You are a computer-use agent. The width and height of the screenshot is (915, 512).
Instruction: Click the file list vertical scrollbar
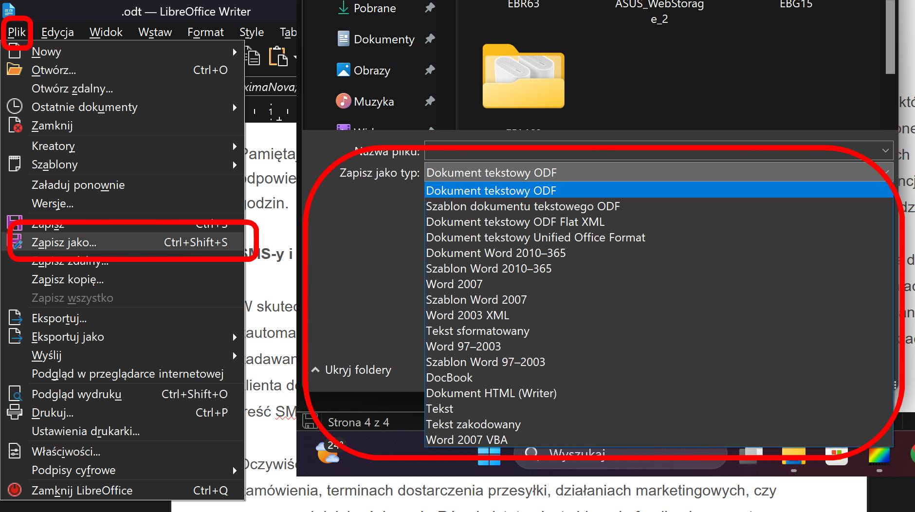click(890, 37)
